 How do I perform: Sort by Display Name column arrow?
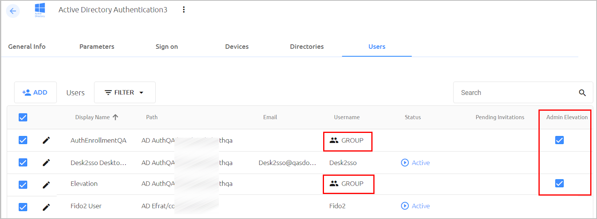[115, 117]
